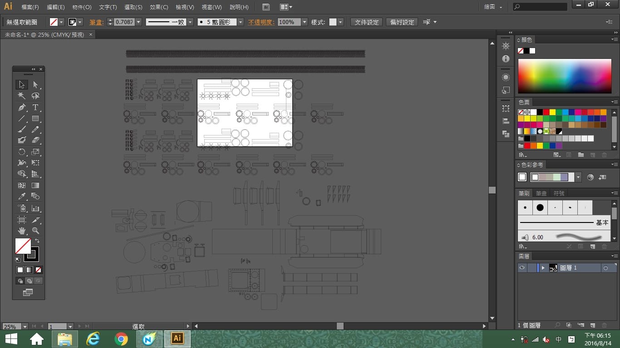Image resolution: width=620 pixels, height=348 pixels.
Task: Click the target circle of 圖層 1
Action: click(x=605, y=268)
